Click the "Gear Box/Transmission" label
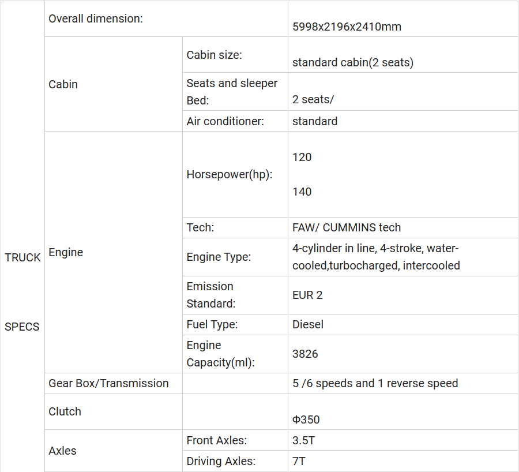Screen dimensions: 519x472 108,383
